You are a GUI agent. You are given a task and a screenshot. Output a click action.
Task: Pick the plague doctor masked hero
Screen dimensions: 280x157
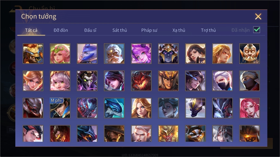87,81
